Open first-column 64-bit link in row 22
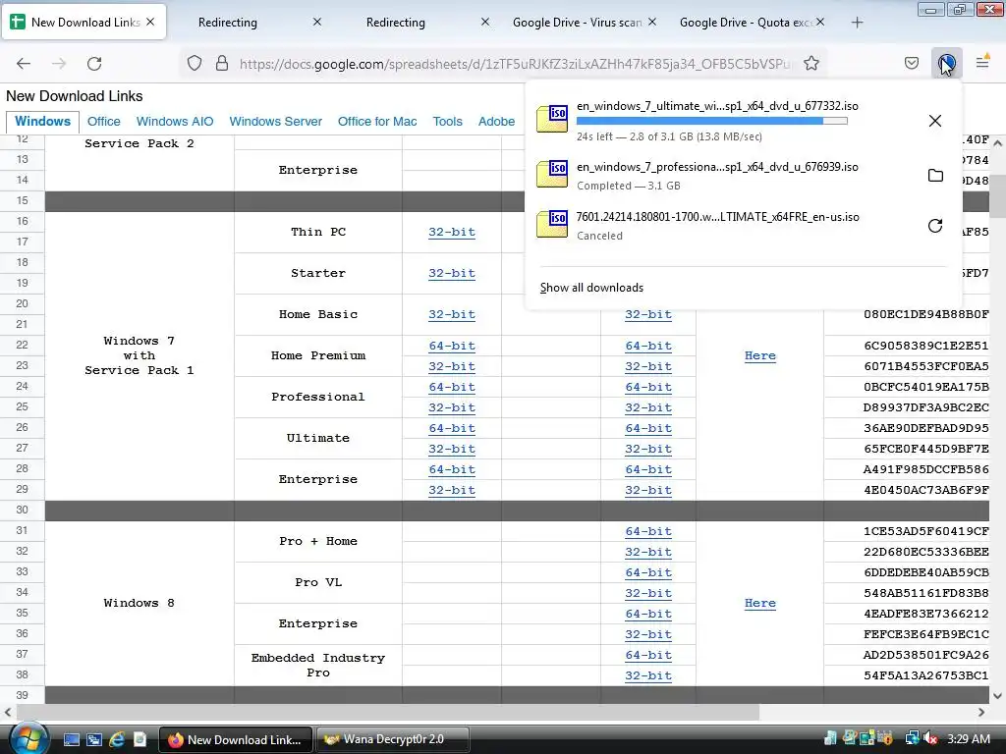Viewport: 1006px width, 754px height. (452, 347)
